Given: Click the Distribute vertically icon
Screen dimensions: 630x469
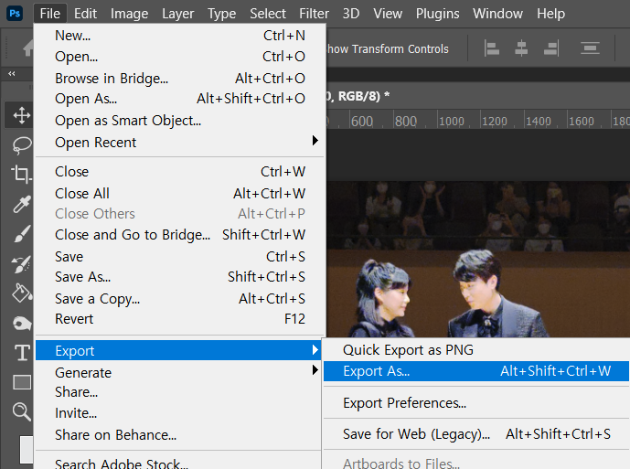Looking at the screenshot, I should point(590,48).
